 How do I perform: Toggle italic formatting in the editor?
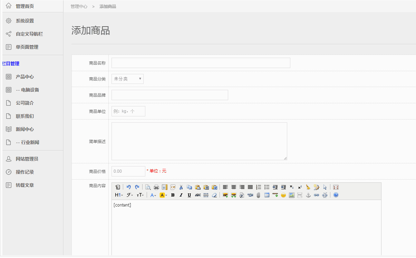click(x=181, y=195)
